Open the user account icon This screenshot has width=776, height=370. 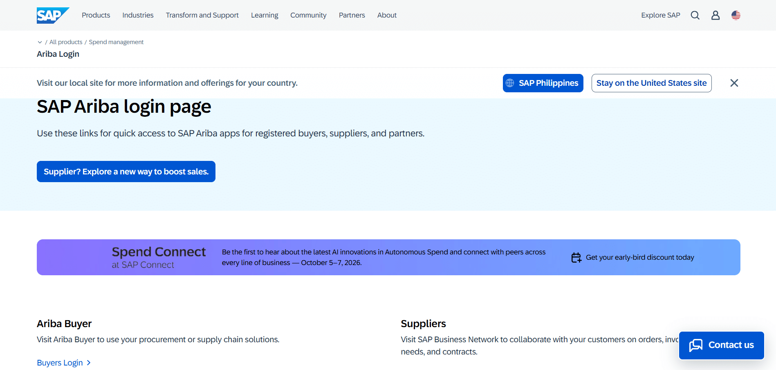[715, 15]
